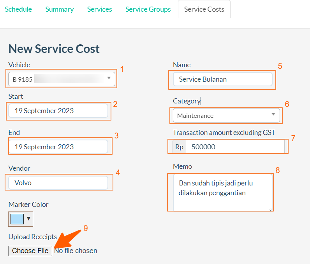Image resolution: width=310 pixels, height=264 pixels.
Task: Click the Upload Receipts label
Action: tap(33, 237)
